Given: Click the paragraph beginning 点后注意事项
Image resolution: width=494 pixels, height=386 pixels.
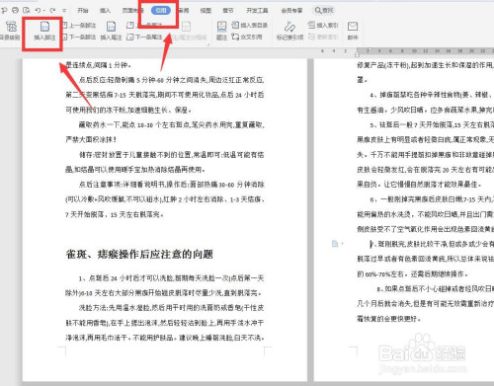Looking at the screenshot, I should click(165, 199).
